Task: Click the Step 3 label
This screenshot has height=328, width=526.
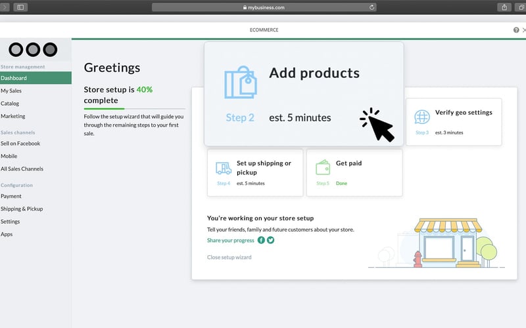Action: pyautogui.click(x=422, y=133)
